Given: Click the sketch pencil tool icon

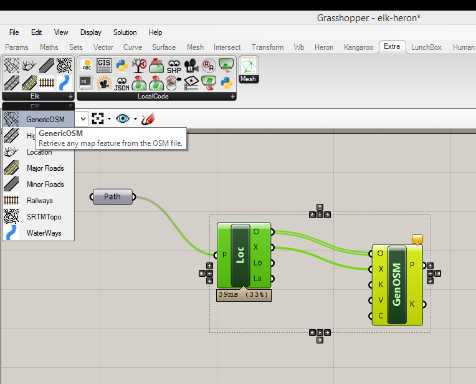Looking at the screenshot, I should 148,119.
